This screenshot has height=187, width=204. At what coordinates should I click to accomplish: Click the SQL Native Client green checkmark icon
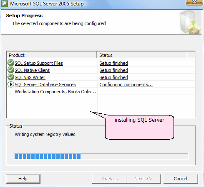point(11,70)
